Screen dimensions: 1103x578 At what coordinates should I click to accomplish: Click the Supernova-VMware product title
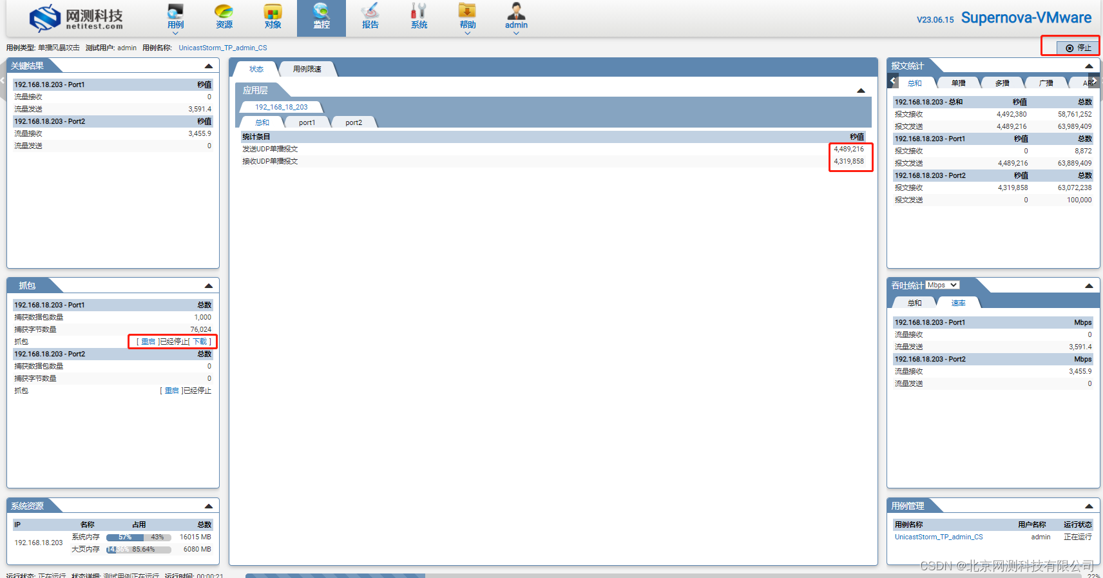(x=1026, y=17)
